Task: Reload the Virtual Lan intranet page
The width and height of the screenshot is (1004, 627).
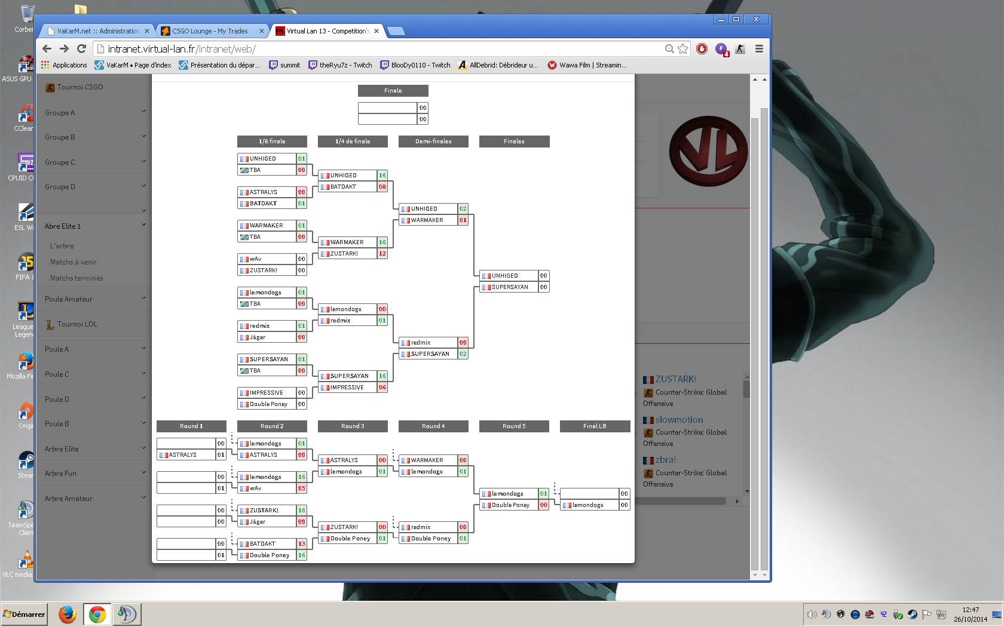Action: click(82, 49)
